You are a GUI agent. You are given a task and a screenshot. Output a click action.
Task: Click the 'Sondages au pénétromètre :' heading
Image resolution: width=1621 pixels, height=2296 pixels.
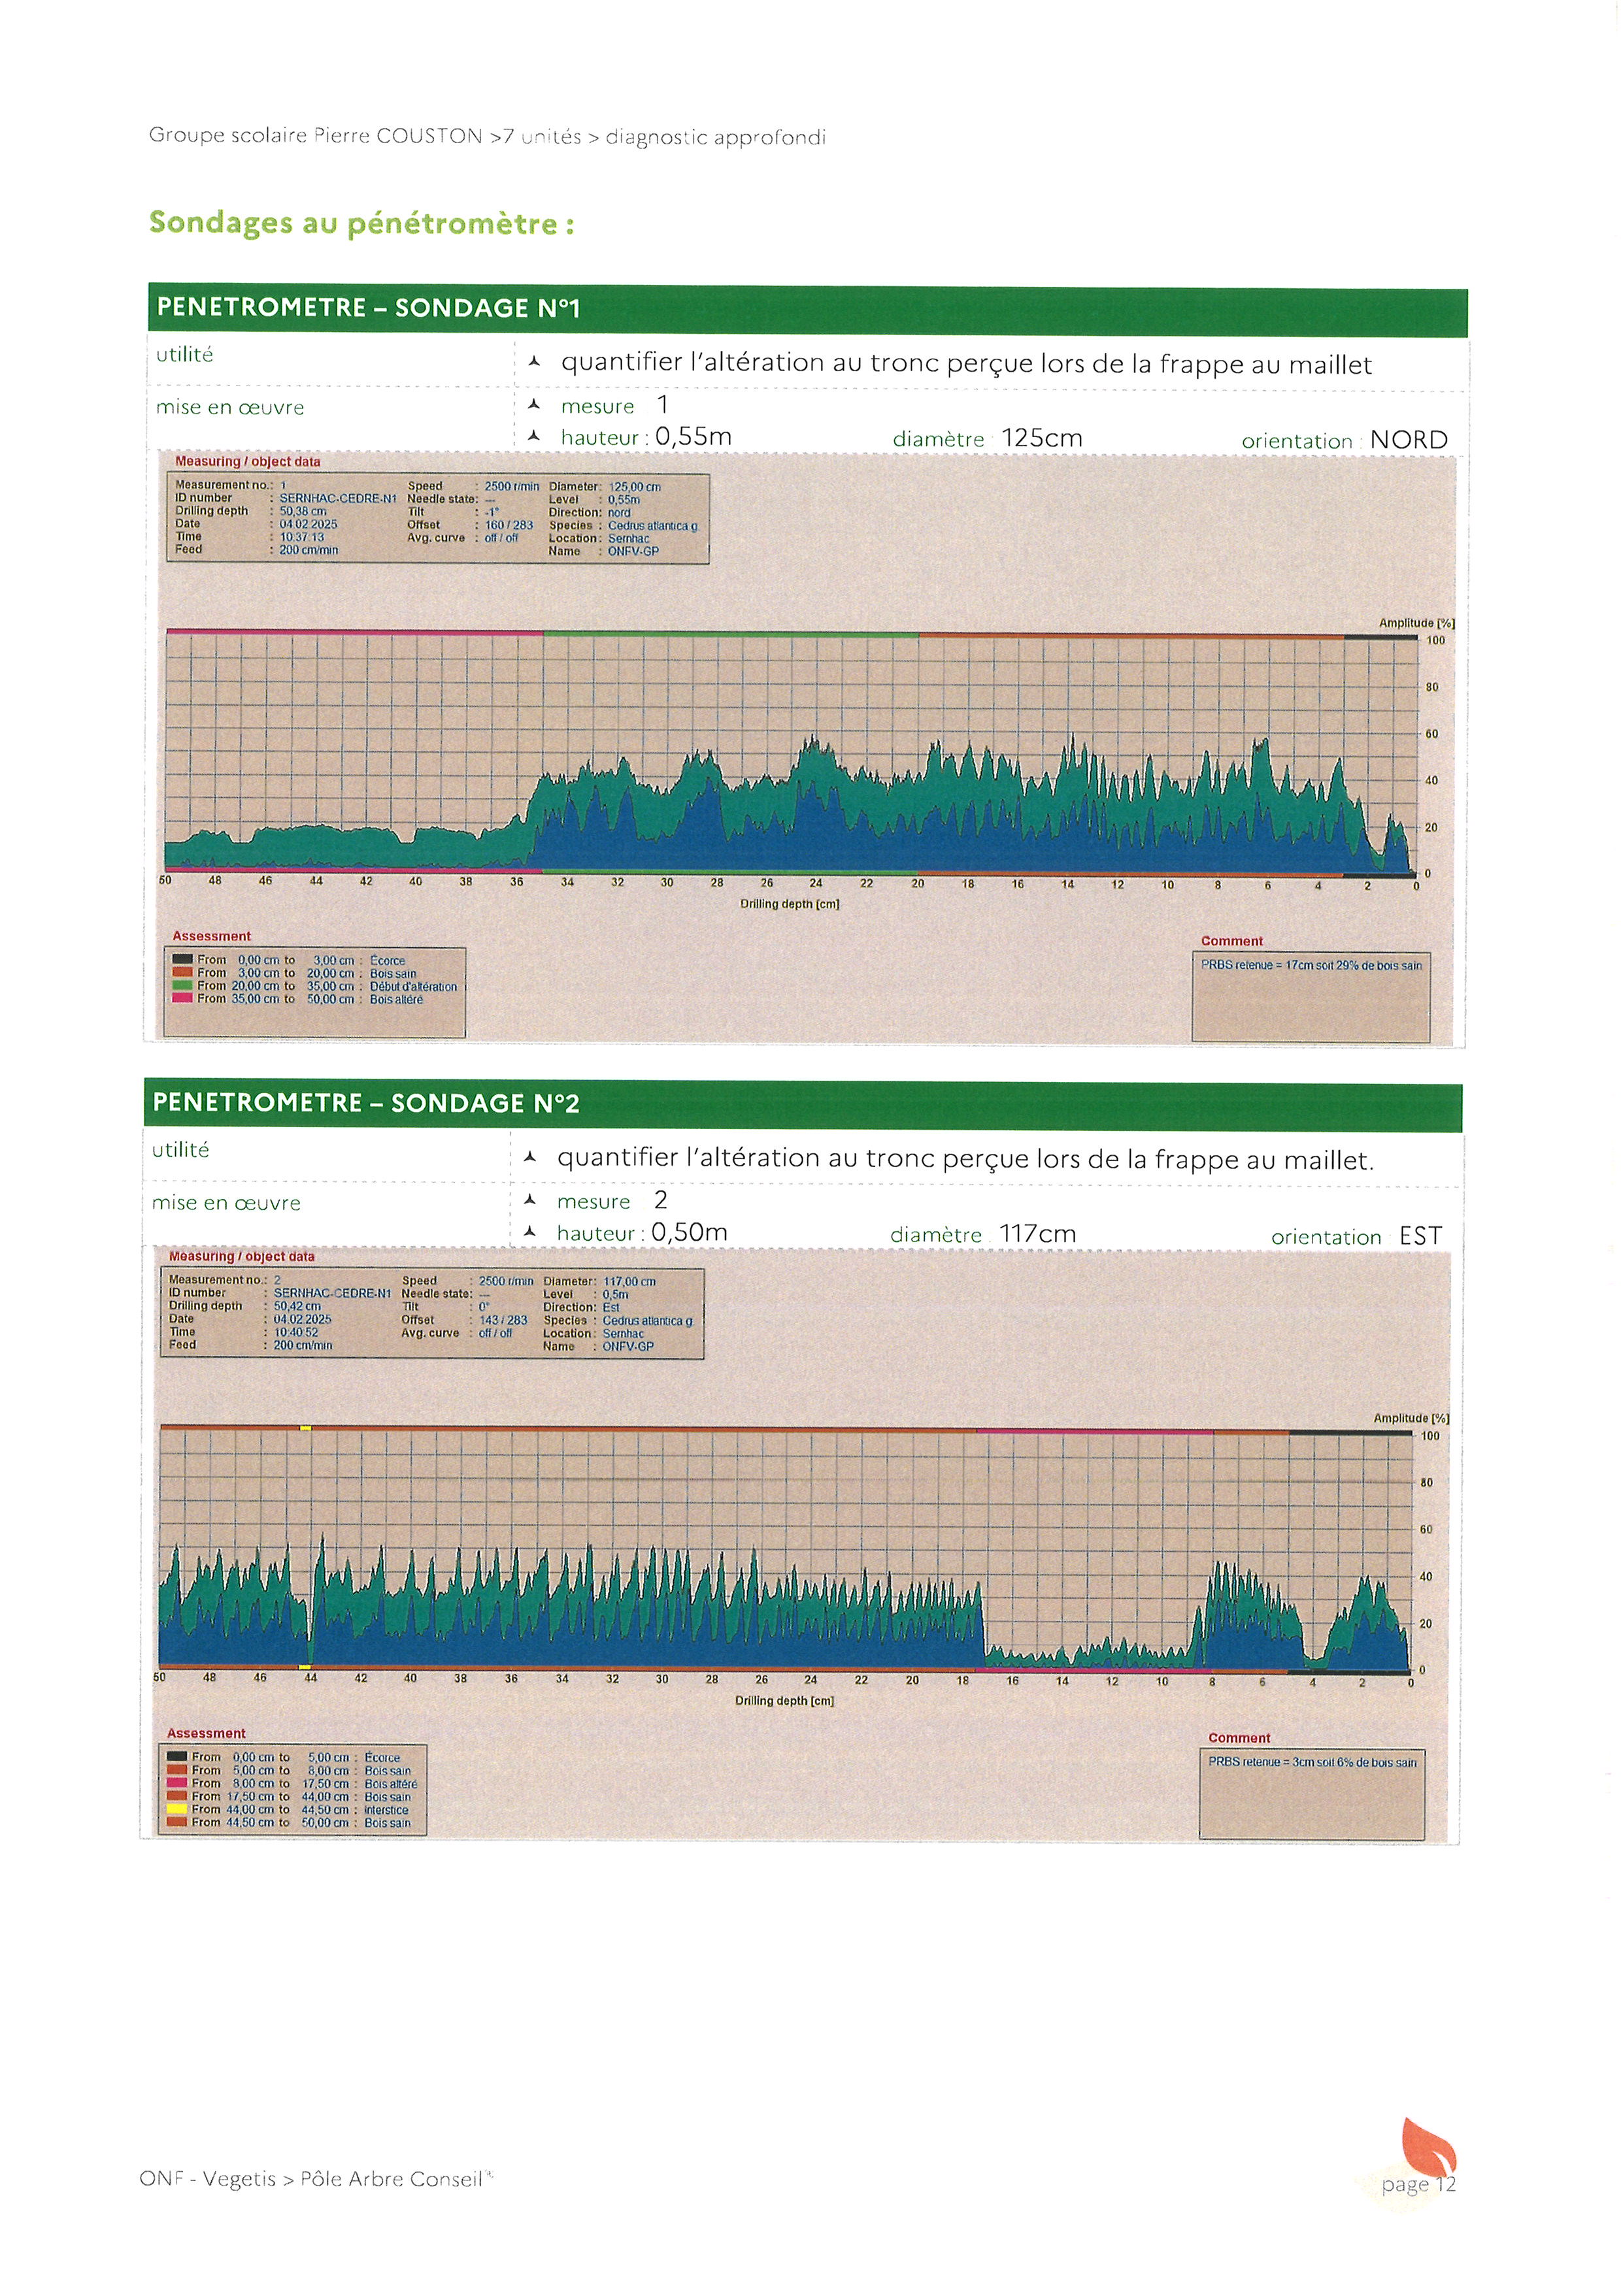pyautogui.click(x=361, y=223)
